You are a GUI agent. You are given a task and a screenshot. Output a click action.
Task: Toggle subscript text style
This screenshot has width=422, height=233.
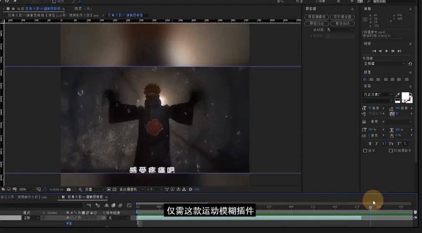pyautogui.click(x=405, y=144)
